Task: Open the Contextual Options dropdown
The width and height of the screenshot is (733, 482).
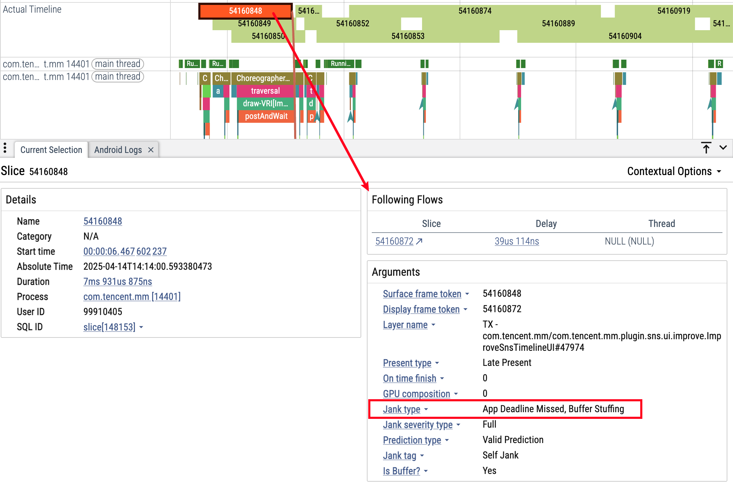Action: pyautogui.click(x=674, y=171)
